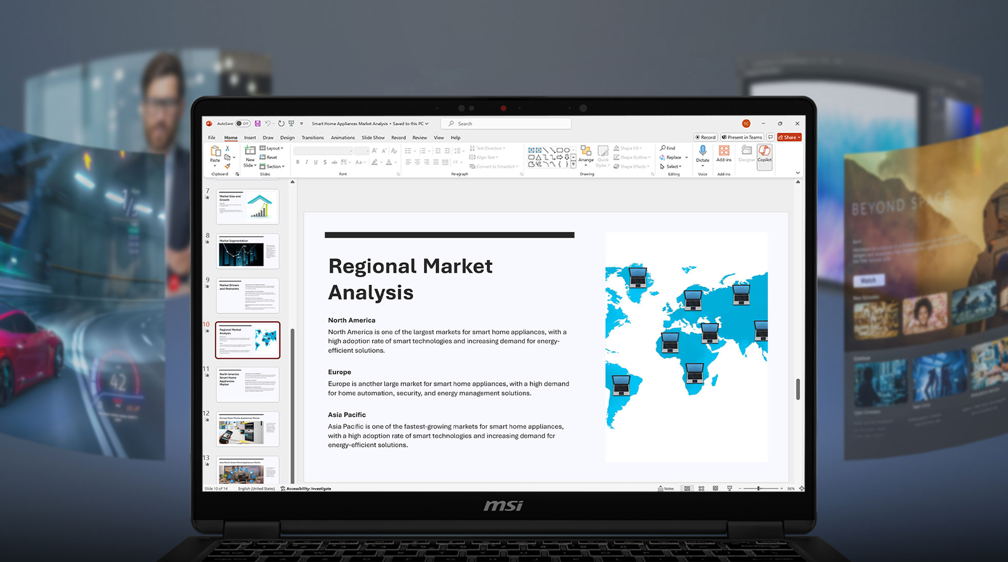Click the Copilot ribbon button
This screenshot has height=562, width=1008.
(x=764, y=153)
